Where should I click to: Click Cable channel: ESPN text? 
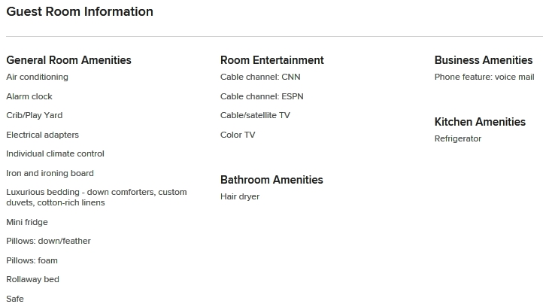point(262,96)
